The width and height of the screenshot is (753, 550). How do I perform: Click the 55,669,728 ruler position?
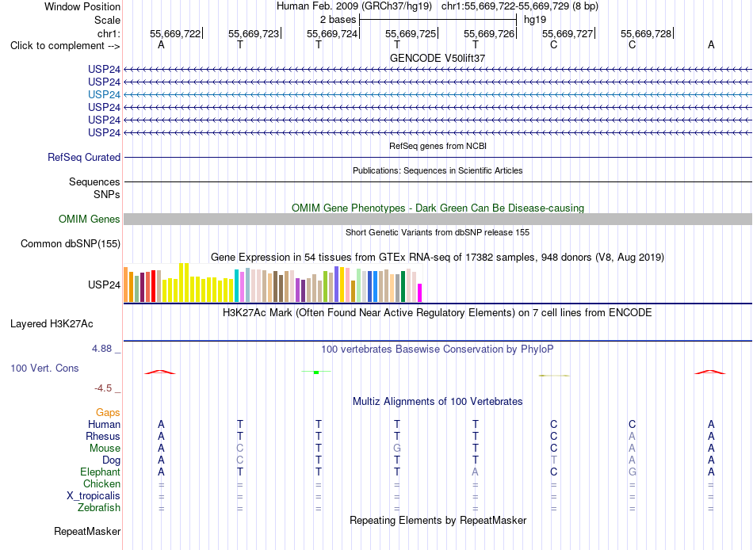(x=646, y=33)
